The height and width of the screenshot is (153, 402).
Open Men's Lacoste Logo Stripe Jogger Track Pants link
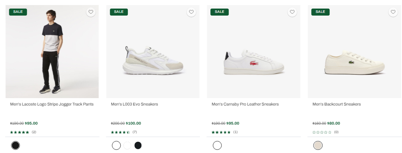(52, 104)
